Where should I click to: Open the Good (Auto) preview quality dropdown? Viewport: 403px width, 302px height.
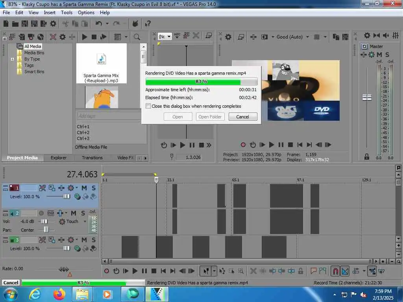(x=308, y=37)
